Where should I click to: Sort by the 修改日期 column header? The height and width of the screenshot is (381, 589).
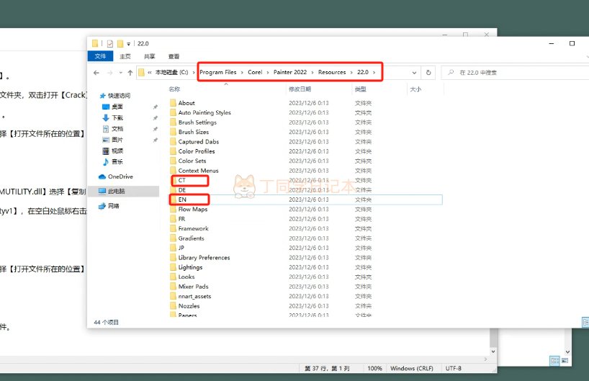[300, 89]
